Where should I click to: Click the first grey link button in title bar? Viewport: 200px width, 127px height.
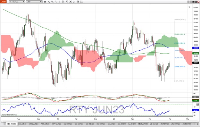coord(188,2)
